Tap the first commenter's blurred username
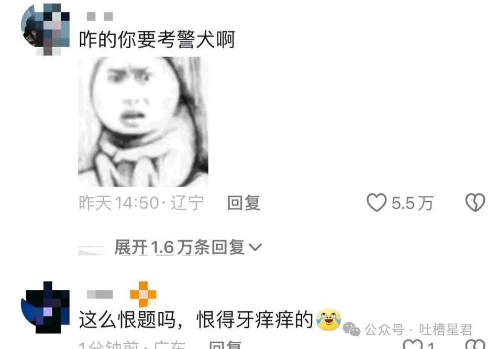This screenshot has width=488, height=349. (100, 16)
